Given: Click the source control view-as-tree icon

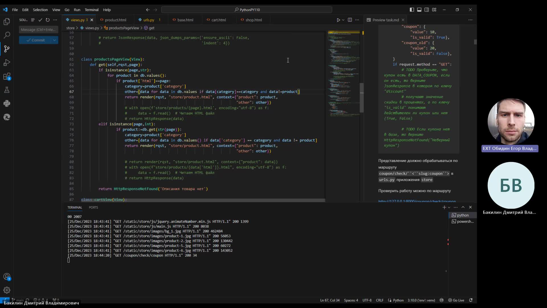Looking at the screenshot, I should coord(33,20).
